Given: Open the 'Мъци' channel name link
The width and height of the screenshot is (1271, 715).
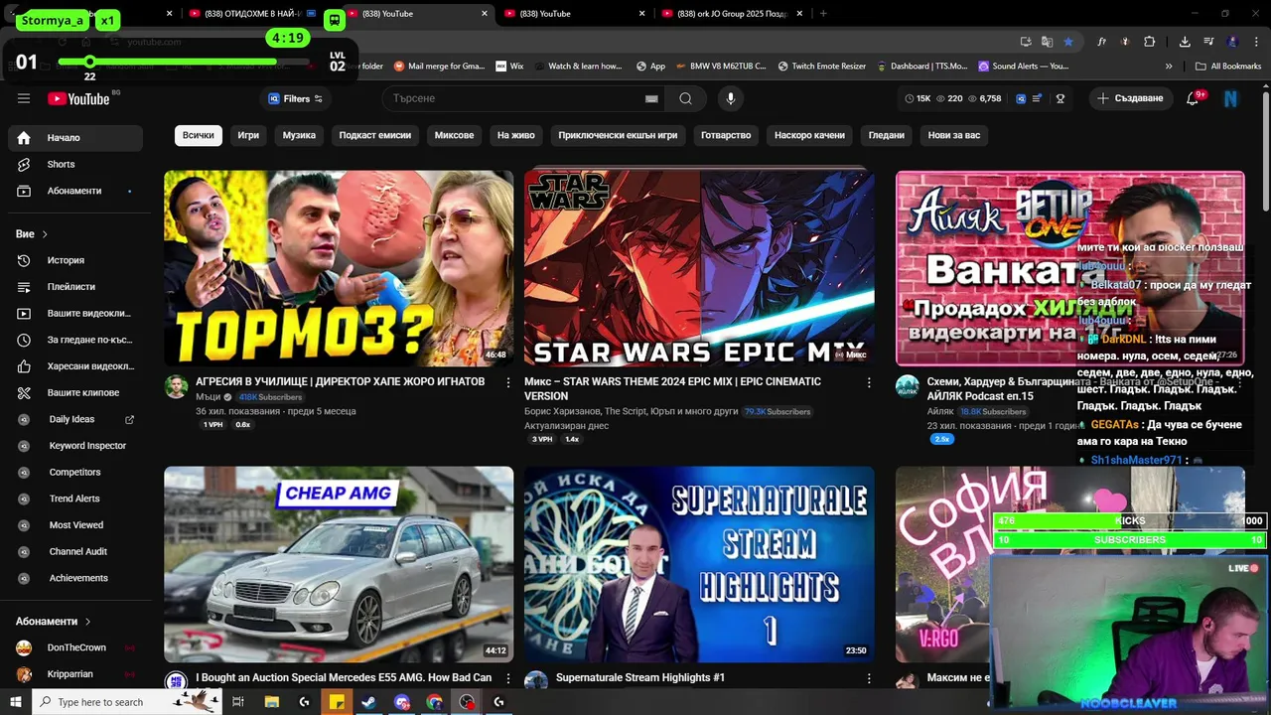Looking at the screenshot, I should 208,397.
